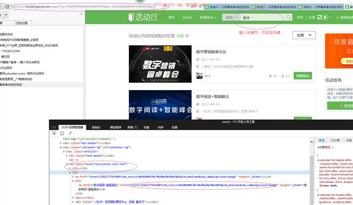This screenshot has height=205, width=353.
Task: Select the br node in DOM tree
Action: click(73, 160)
